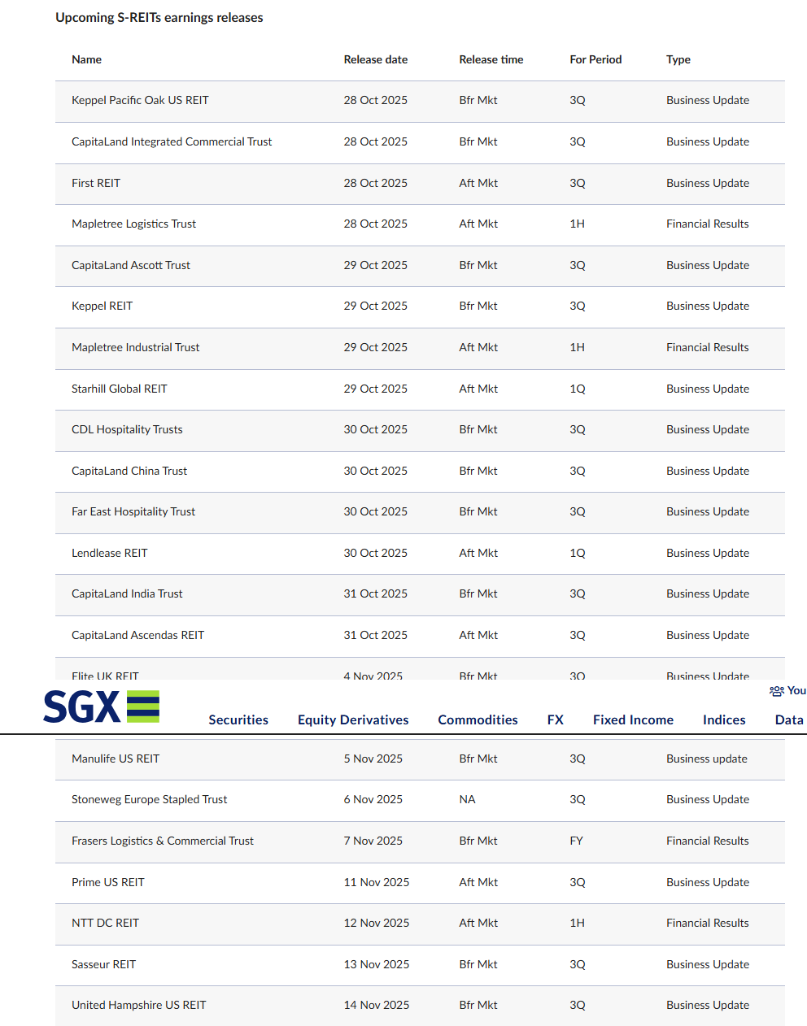Open the Indices menu
This screenshot has width=807, height=1026.
[x=724, y=720]
